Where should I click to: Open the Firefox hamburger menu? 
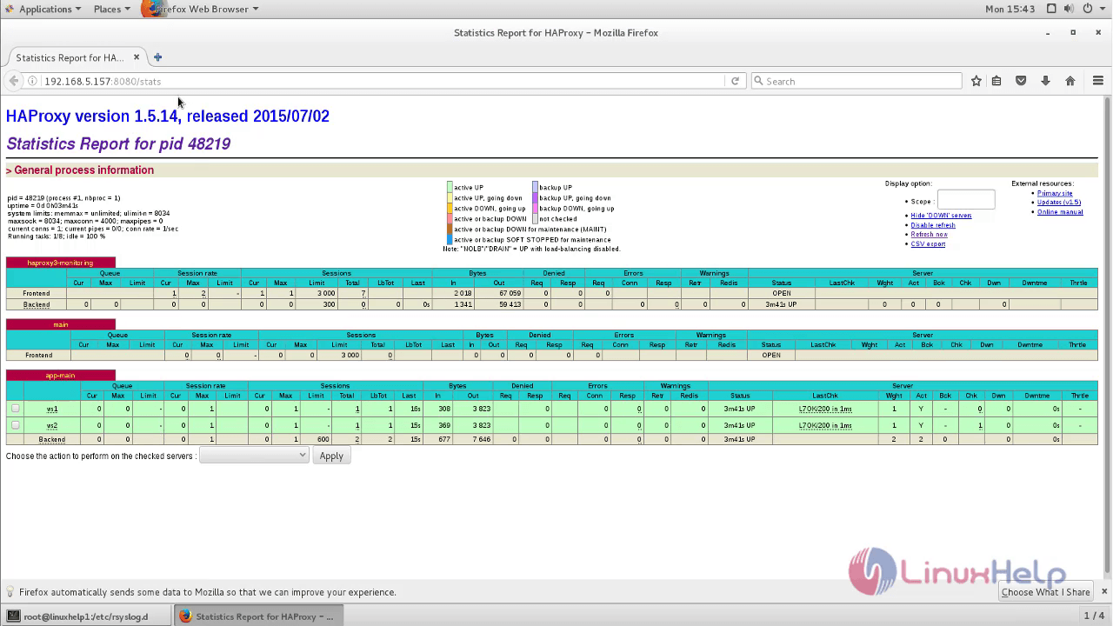point(1098,81)
